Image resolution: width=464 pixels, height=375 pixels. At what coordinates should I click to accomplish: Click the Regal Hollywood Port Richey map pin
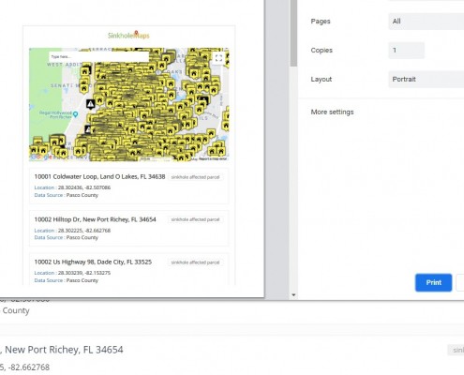[x=75, y=114]
